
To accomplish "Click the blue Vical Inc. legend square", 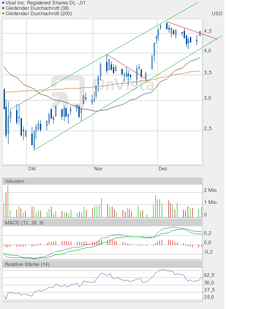I will coord(3,3).
